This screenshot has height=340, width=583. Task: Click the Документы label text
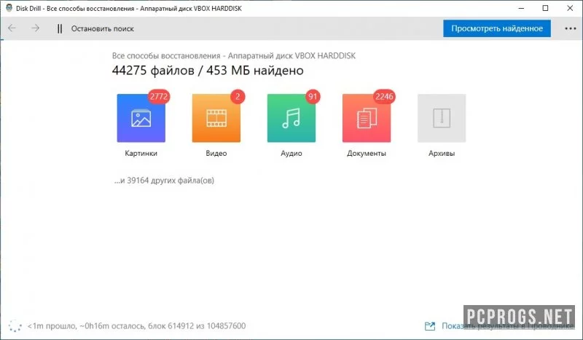pyautogui.click(x=367, y=153)
